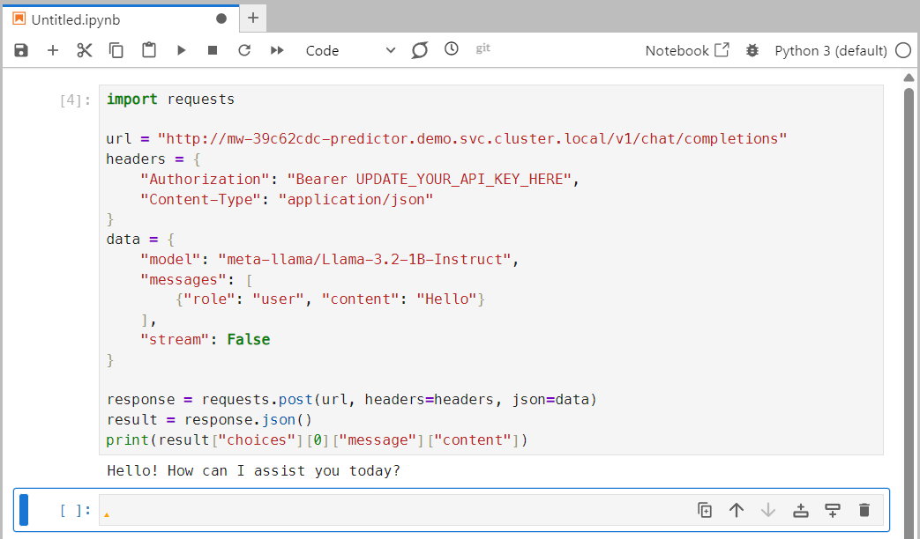Open the Code cell type dropdown
The height and width of the screenshot is (539, 920).
(353, 50)
